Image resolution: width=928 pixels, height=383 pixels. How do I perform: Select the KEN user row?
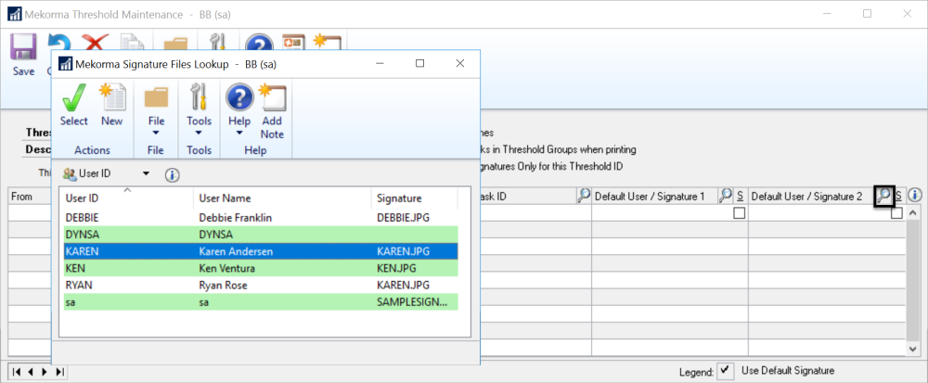tap(261, 268)
